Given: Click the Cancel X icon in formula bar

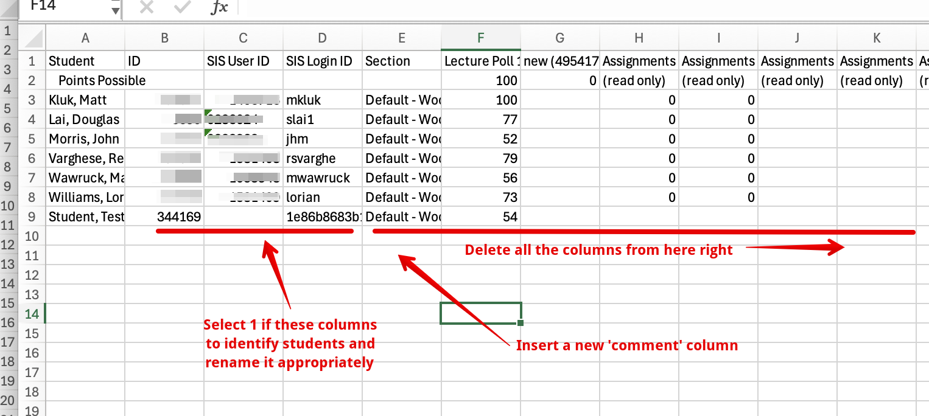Looking at the screenshot, I should (x=146, y=7).
